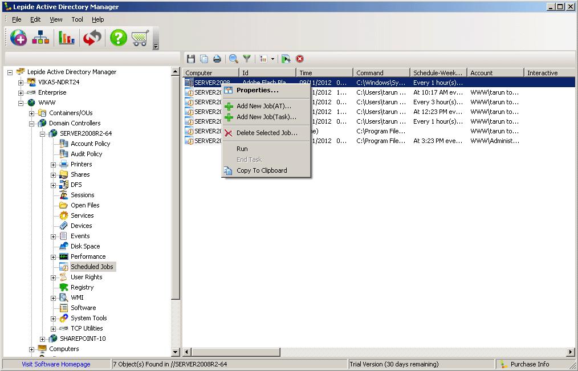Click the Open Files folder icon
The image size is (578, 371).
pyautogui.click(x=64, y=205)
